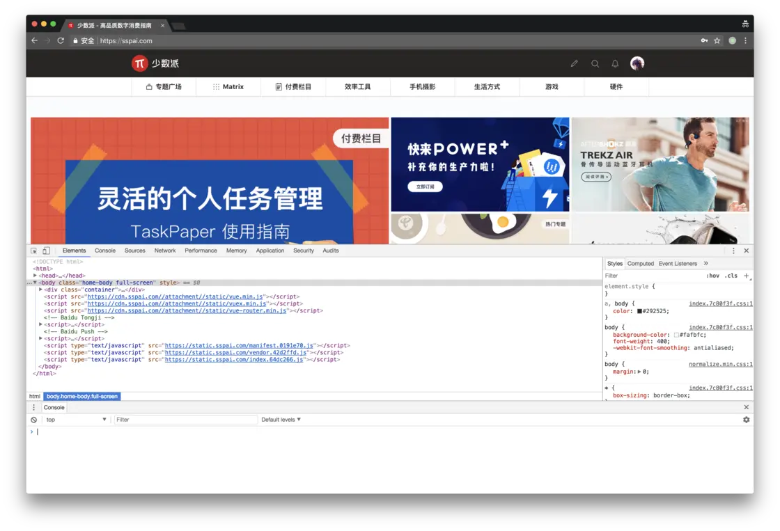The height and width of the screenshot is (531, 780).
Task: Collapse the body element node
Action: coord(35,283)
